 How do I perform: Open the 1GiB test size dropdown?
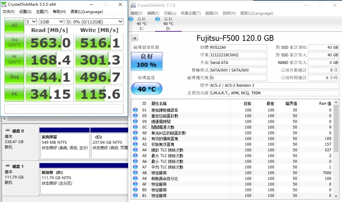click(51, 22)
